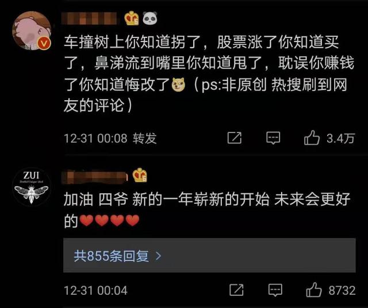
Task: Repost the second comment using share icon
Action: (x=236, y=290)
